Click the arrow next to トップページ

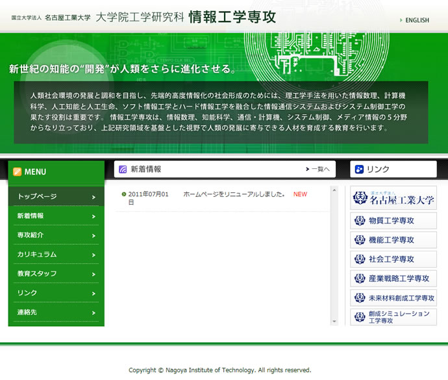click(93, 197)
